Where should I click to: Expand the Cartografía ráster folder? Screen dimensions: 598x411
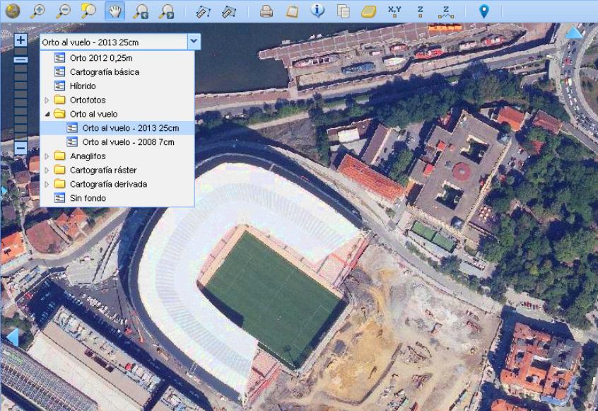[x=47, y=170]
